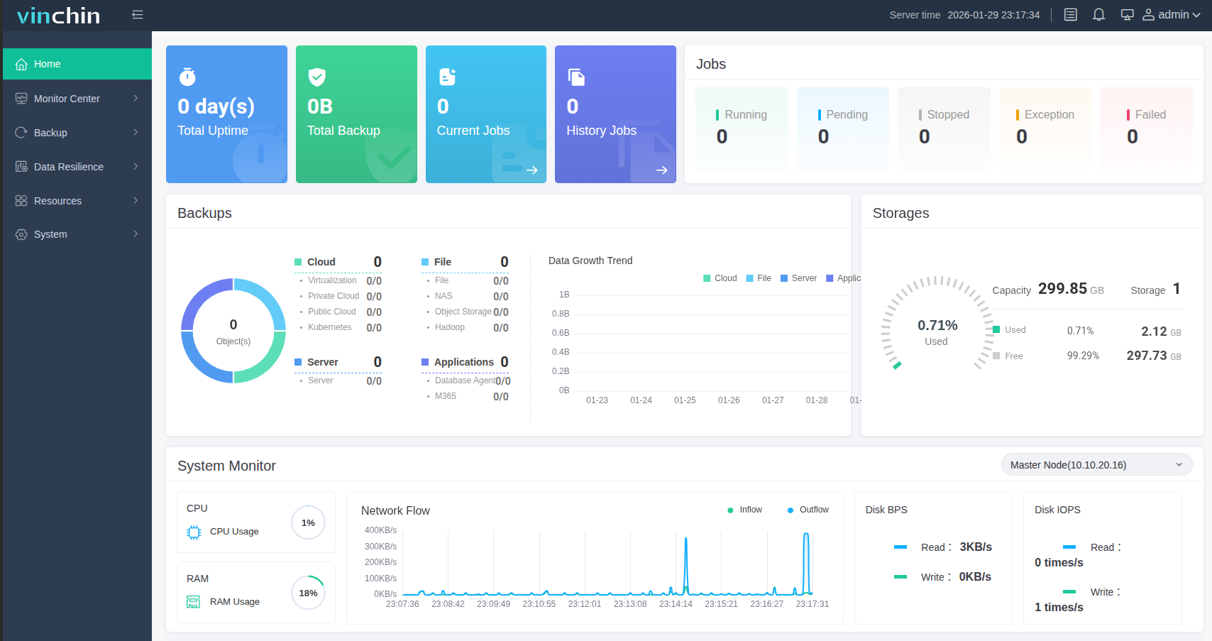Select Home in the sidebar
This screenshot has width=1212, height=641.
point(77,64)
